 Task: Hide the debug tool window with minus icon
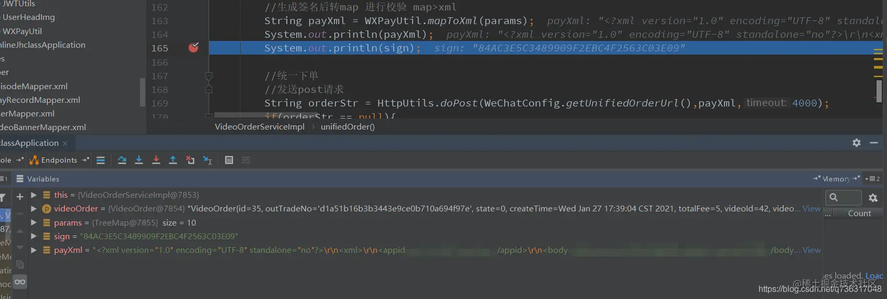tap(874, 143)
